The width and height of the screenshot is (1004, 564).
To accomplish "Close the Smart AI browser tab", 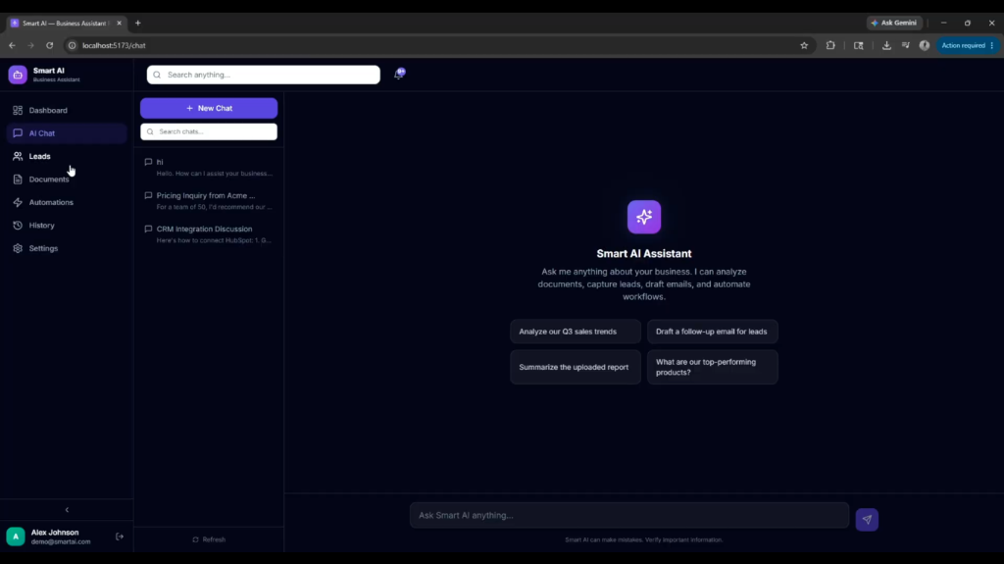I will pyautogui.click(x=119, y=24).
